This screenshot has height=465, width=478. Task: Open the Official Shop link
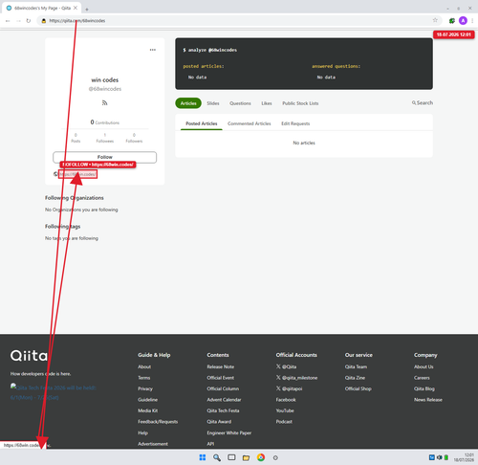pyautogui.click(x=358, y=388)
